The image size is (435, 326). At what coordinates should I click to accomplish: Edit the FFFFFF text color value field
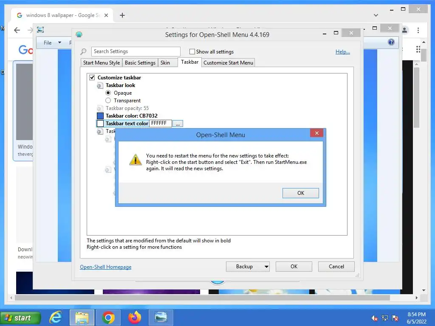pyautogui.click(x=160, y=124)
